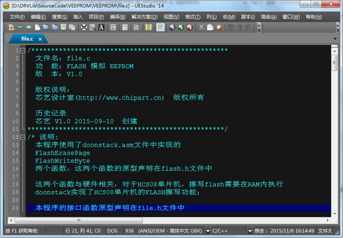Open Find with binoculars icon

230,27
